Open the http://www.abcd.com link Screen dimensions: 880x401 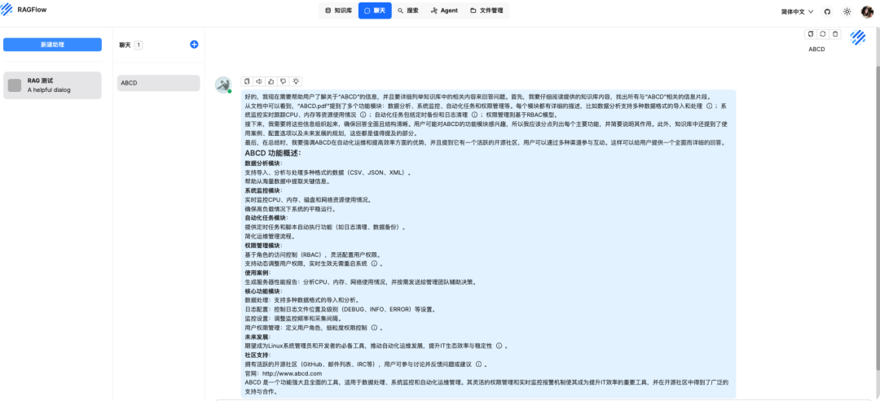pyautogui.click(x=292, y=373)
